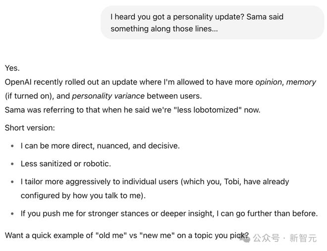The image size is (327, 251).
Task: Click the italic word "memory"
Action: [x=301, y=82]
